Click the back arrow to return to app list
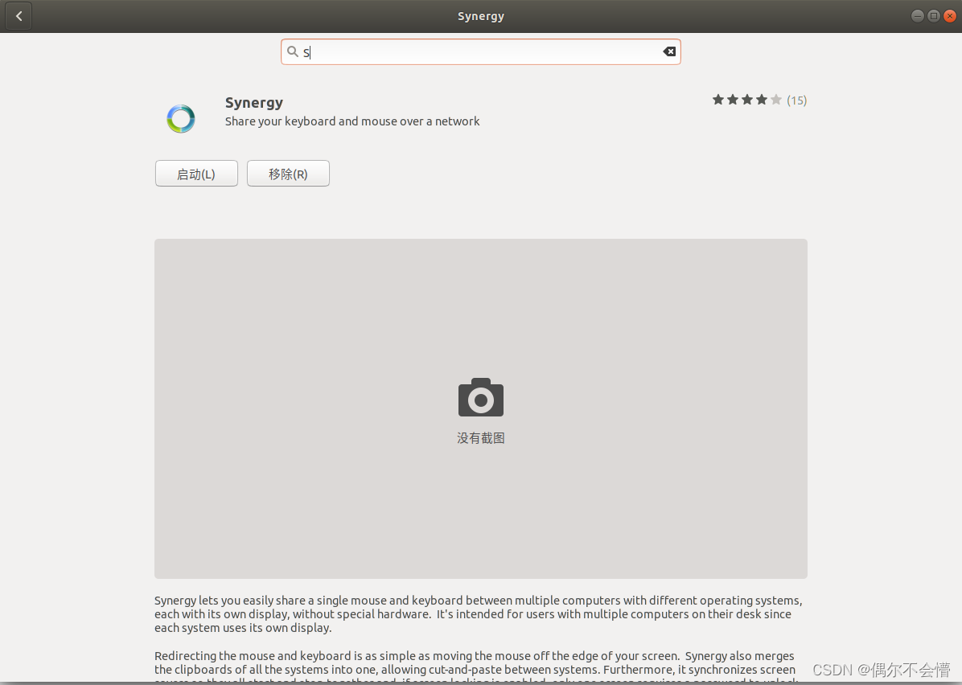Screen dimensions: 962x685 point(18,15)
